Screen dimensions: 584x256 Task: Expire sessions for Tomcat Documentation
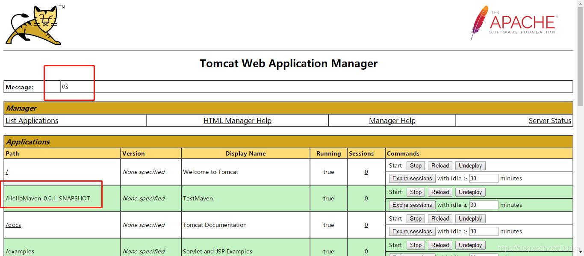click(x=412, y=231)
